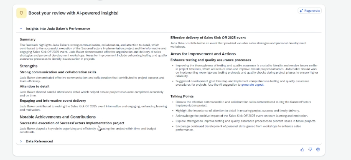Click the Insights into Jada Baker's Performance title
This screenshot has width=351, height=160.
(x=58, y=29)
